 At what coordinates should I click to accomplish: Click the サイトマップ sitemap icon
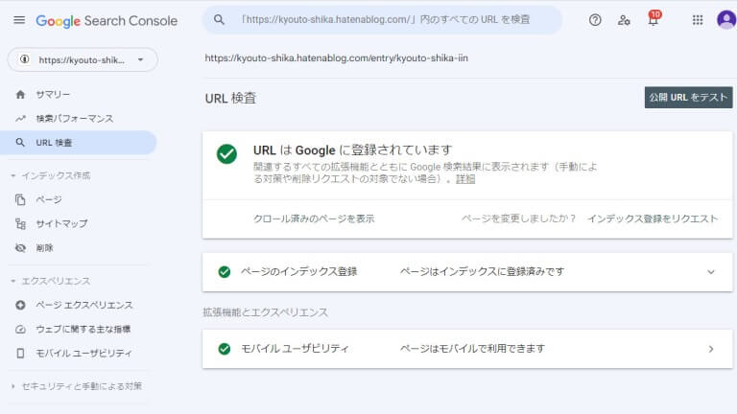20,224
